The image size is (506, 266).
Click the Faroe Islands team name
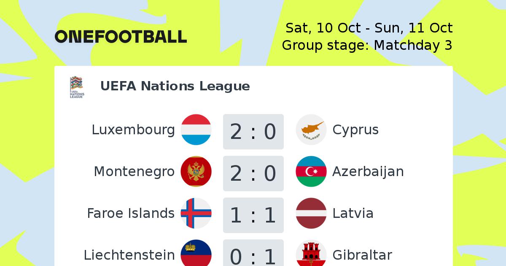pos(131,213)
